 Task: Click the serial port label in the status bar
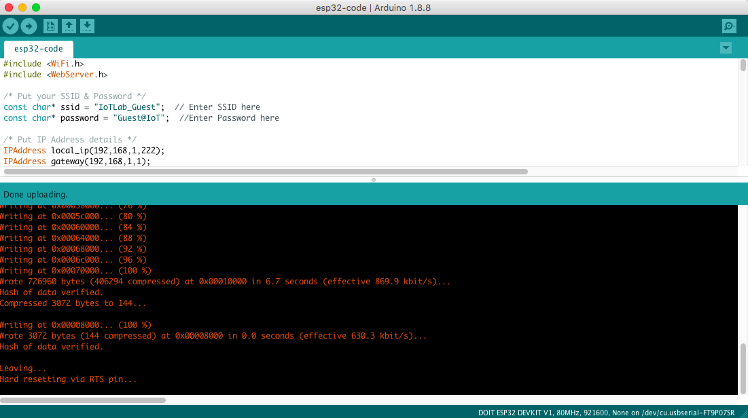point(688,412)
